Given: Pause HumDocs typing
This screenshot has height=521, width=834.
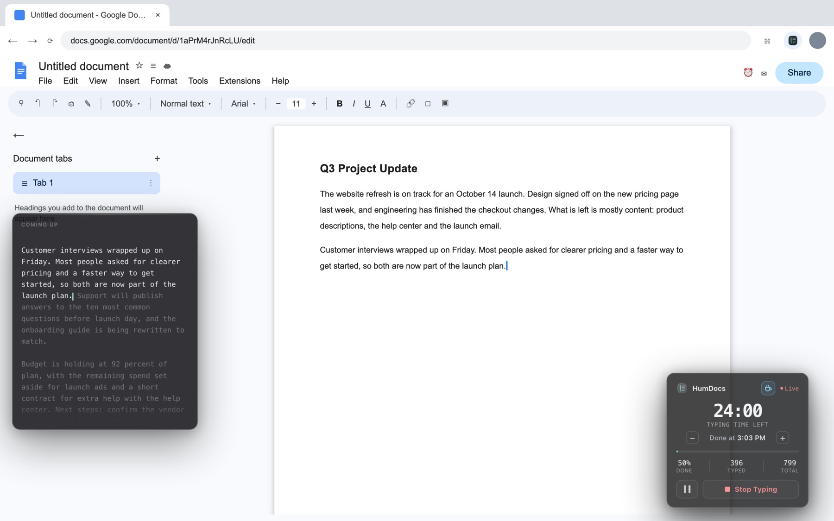Looking at the screenshot, I should pyautogui.click(x=687, y=489).
